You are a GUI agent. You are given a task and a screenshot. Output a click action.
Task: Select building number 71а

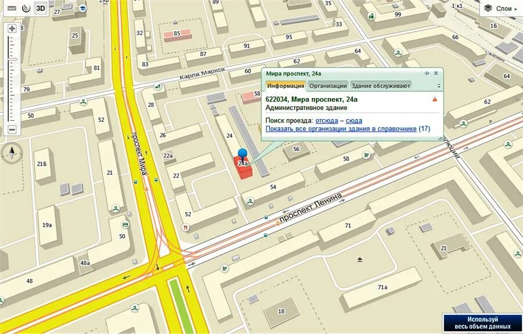click(382, 287)
